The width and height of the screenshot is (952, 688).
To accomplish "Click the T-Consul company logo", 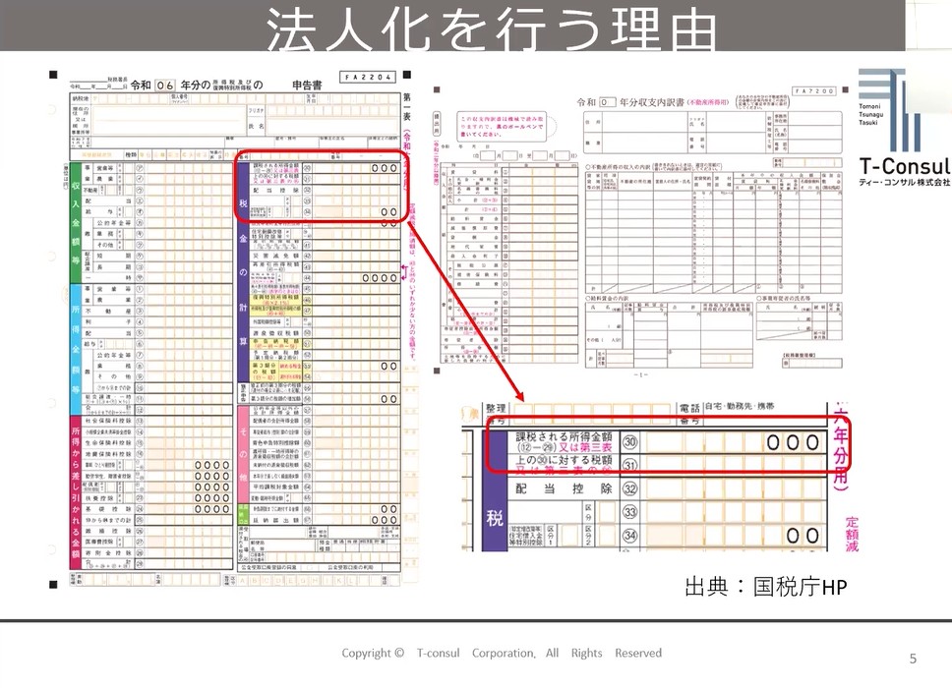I will coord(902,128).
